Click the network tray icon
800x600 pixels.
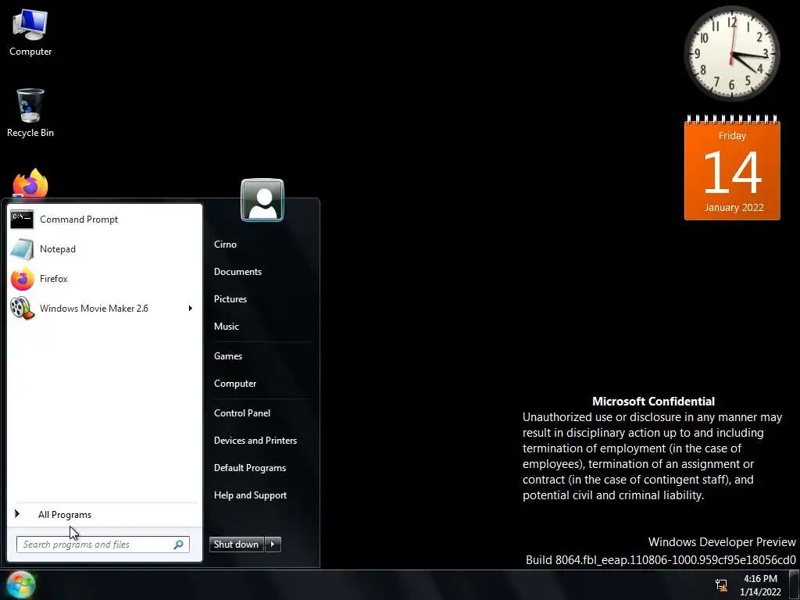(721, 584)
